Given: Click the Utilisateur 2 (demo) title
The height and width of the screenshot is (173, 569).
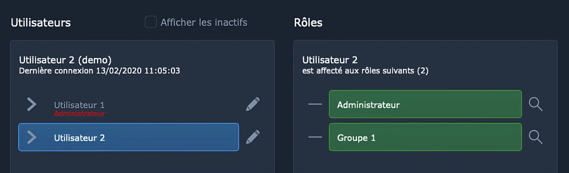Looking at the screenshot, I should (x=65, y=60).
